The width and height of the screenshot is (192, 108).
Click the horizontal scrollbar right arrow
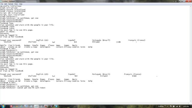point(189,103)
